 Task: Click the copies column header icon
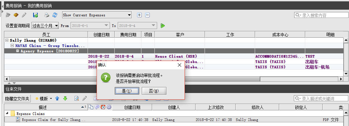coord(91,107)
